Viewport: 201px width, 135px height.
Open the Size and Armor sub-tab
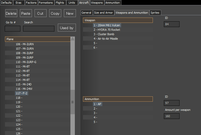click(104, 13)
